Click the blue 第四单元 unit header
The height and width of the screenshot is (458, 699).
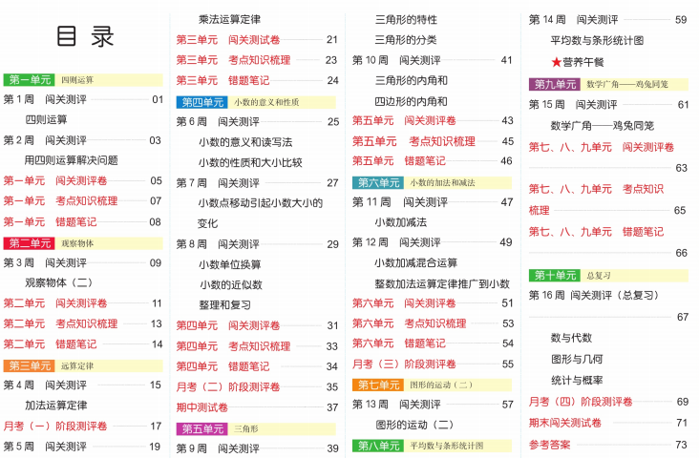201,102
